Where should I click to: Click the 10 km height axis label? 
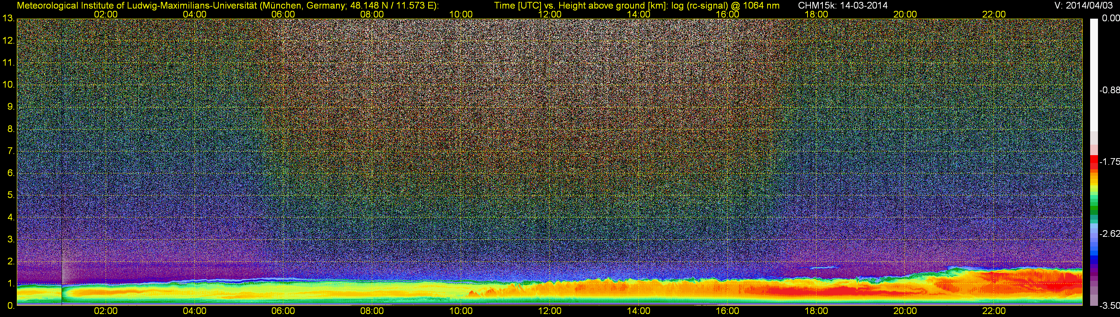click(x=8, y=84)
